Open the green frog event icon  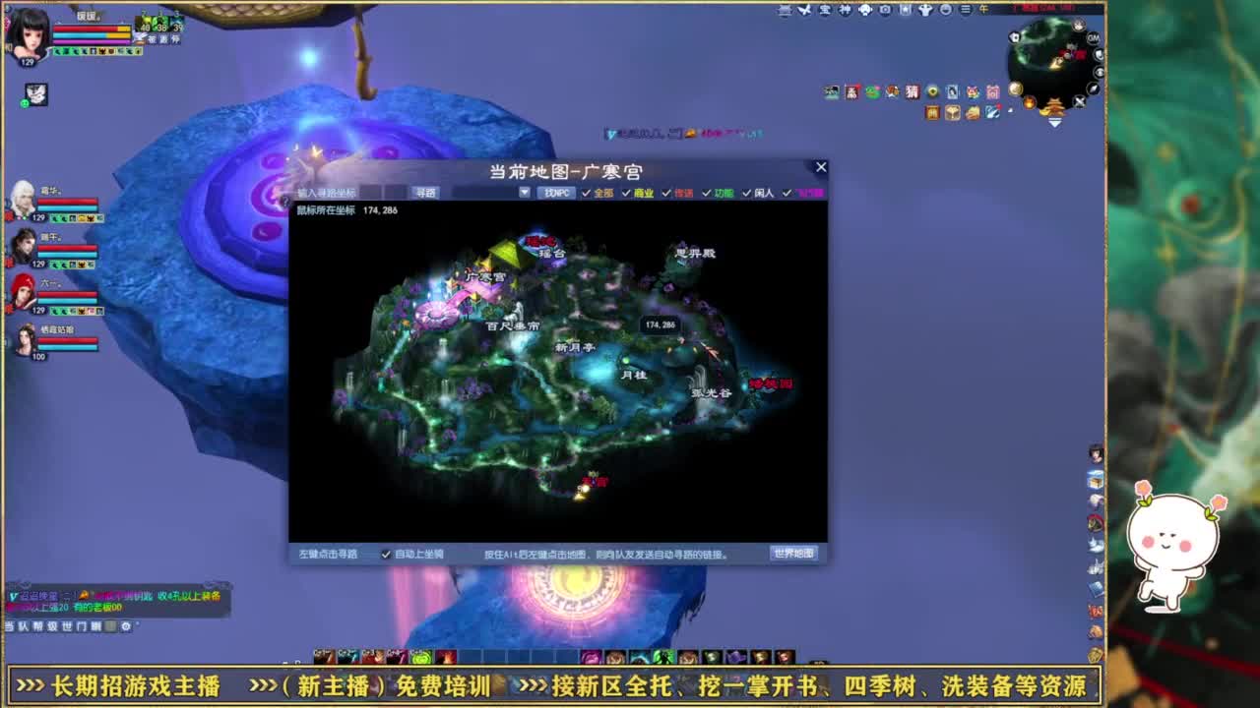tap(873, 91)
